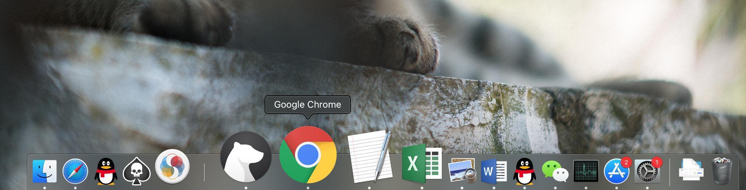Open WeChat green chat bubbles icon
The width and height of the screenshot is (746, 190).
click(x=555, y=171)
